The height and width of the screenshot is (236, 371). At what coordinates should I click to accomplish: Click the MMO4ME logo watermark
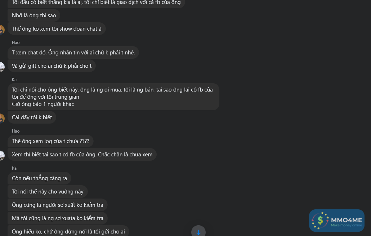click(x=336, y=221)
